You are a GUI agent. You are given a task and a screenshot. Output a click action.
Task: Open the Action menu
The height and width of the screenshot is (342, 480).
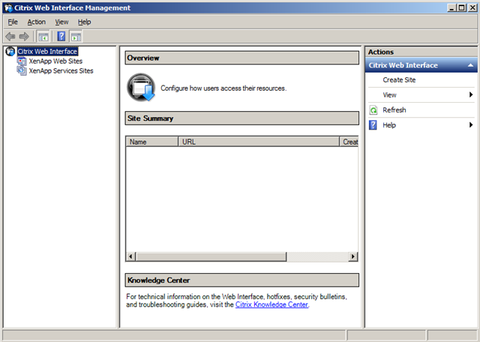(x=37, y=22)
